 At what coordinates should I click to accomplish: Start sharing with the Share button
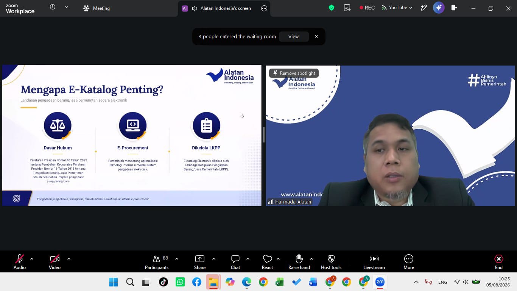click(x=200, y=262)
